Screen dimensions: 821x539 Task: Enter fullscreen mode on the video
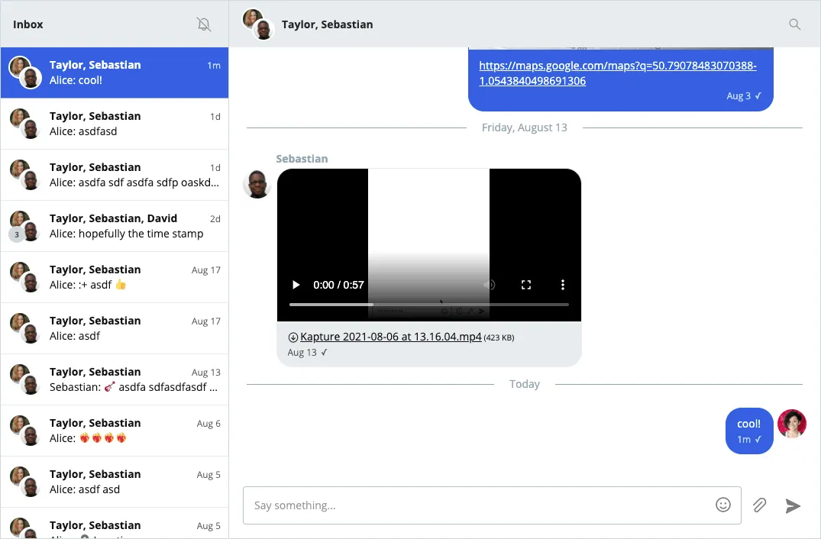pyautogui.click(x=525, y=284)
